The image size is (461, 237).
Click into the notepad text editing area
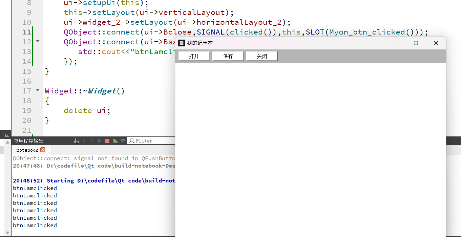click(x=310, y=150)
